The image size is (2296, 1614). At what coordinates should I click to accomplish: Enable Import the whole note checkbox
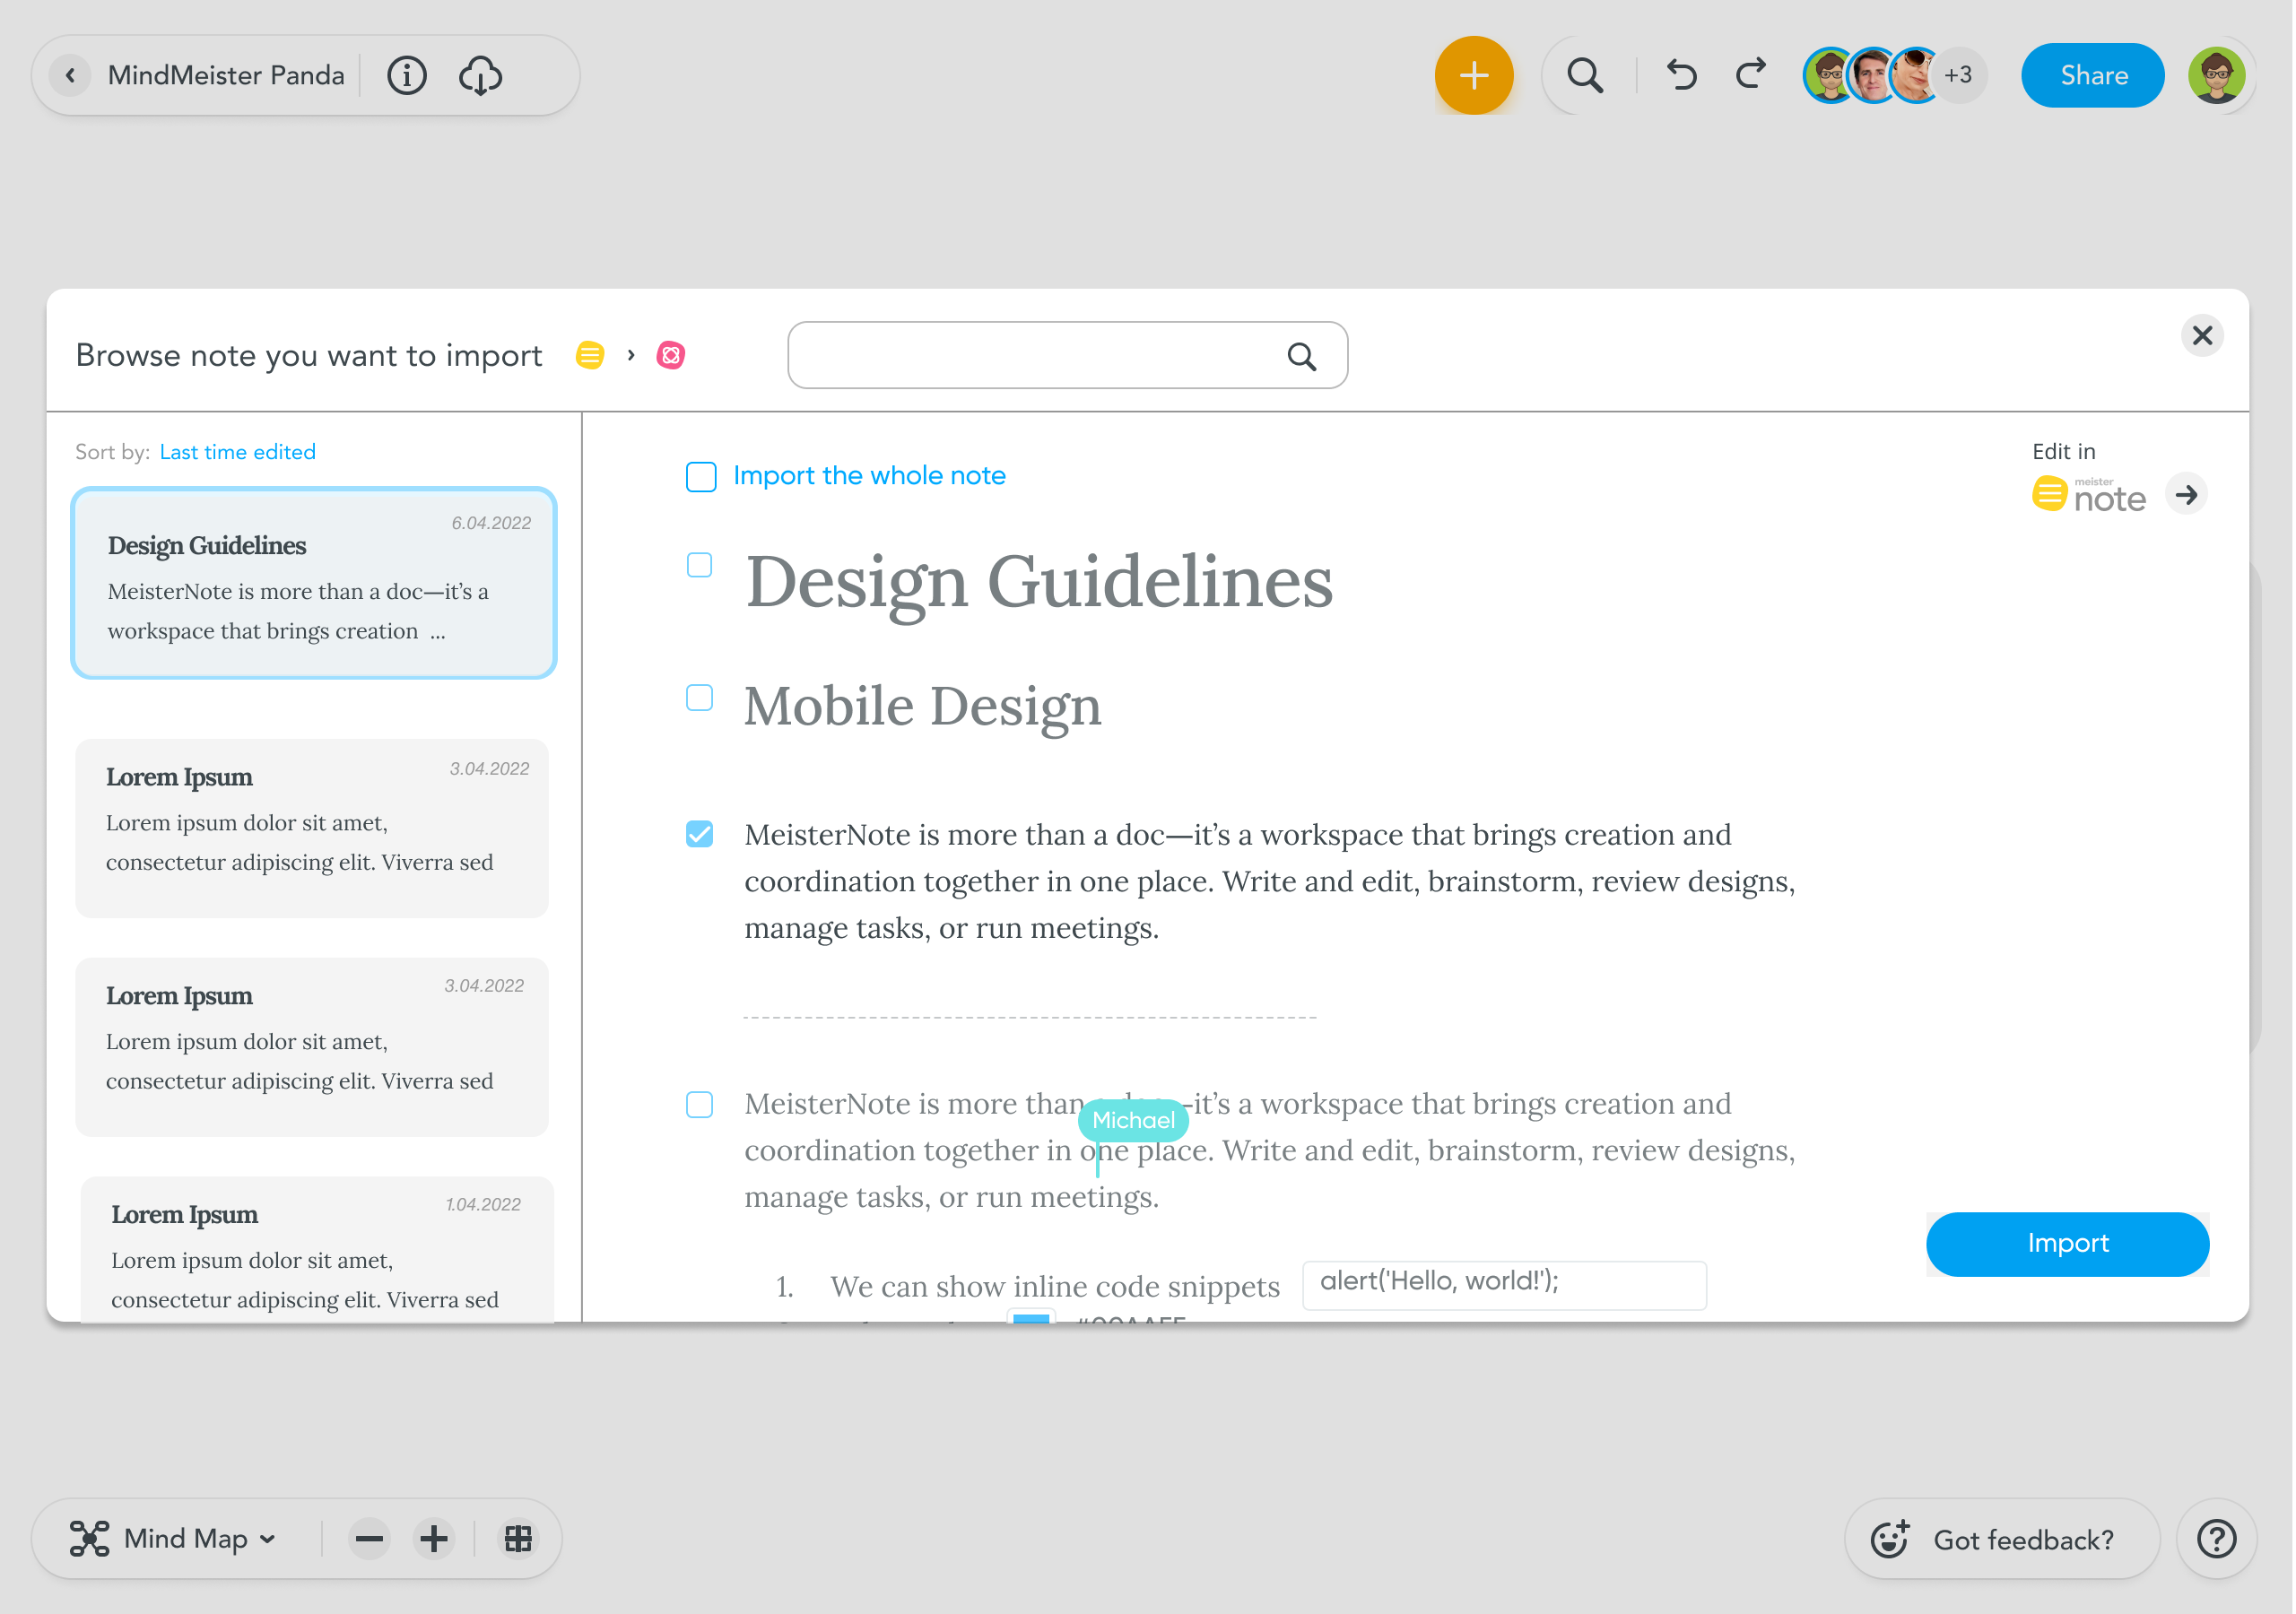(701, 477)
